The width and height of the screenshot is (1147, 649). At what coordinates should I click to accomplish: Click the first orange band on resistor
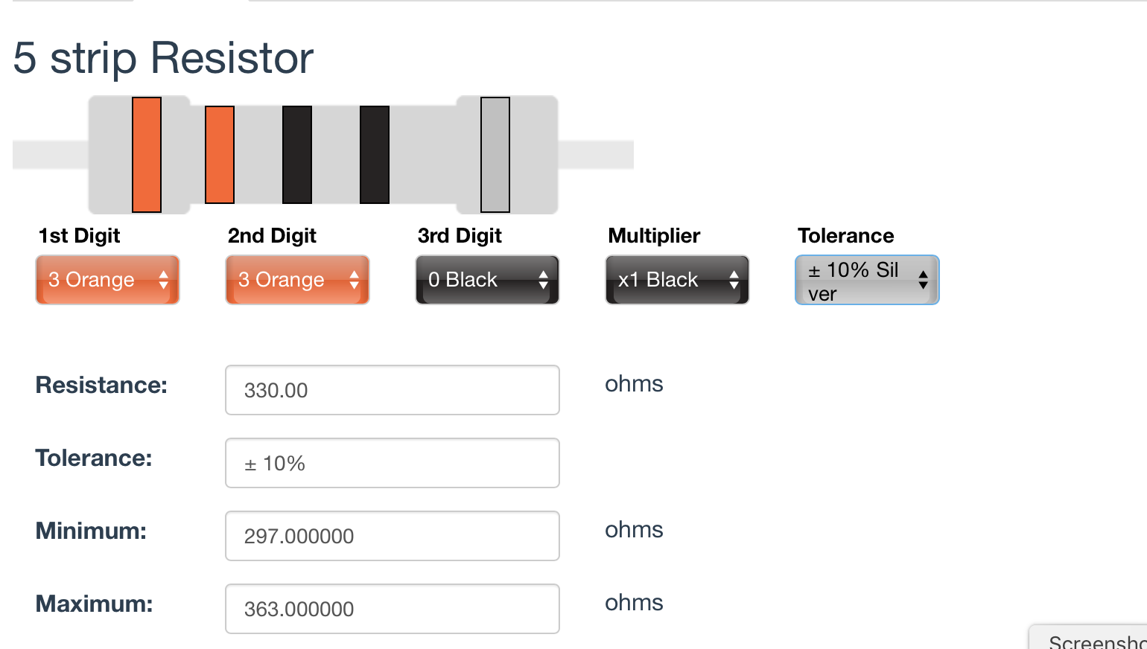(147, 155)
